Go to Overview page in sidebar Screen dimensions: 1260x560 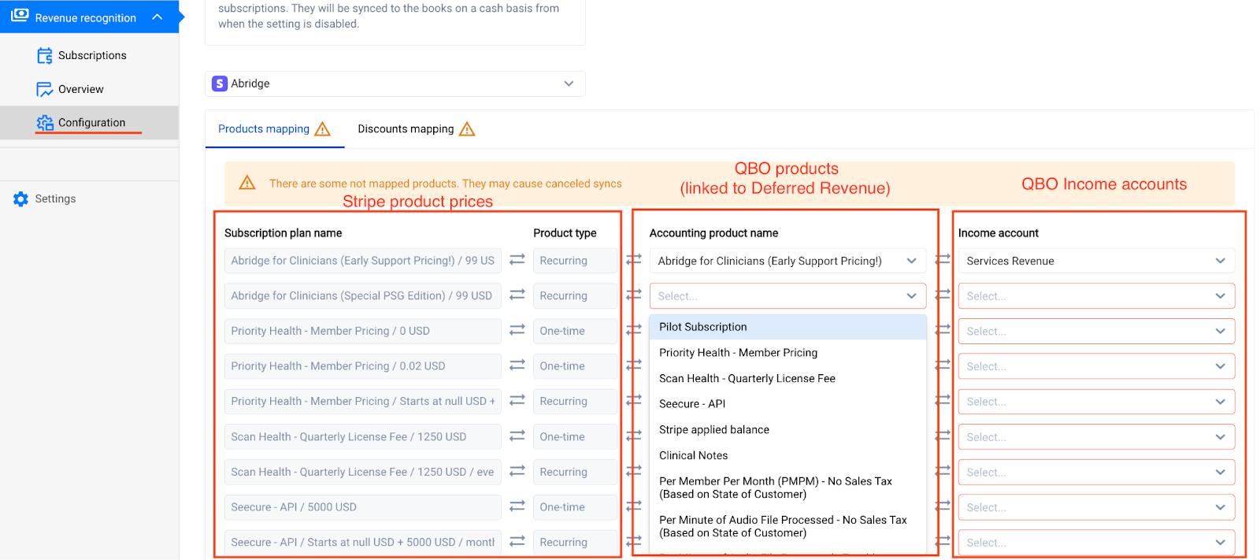coord(80,90)
